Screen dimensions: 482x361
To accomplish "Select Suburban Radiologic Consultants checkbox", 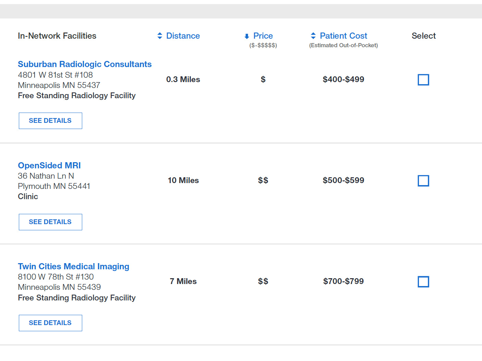I will (x=423, y=80).
